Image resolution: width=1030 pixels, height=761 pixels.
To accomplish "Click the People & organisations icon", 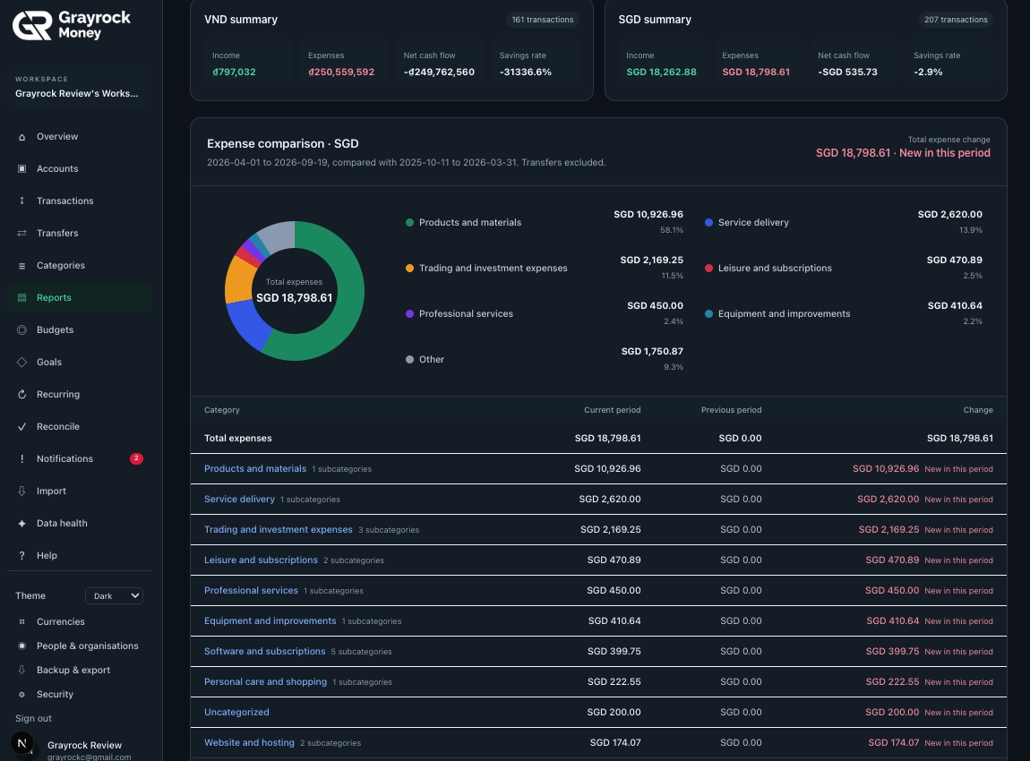I will [21, 646].
